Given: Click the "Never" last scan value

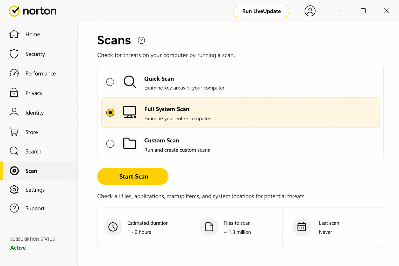Looking at the screenshot, I should [x=325, y=232].
